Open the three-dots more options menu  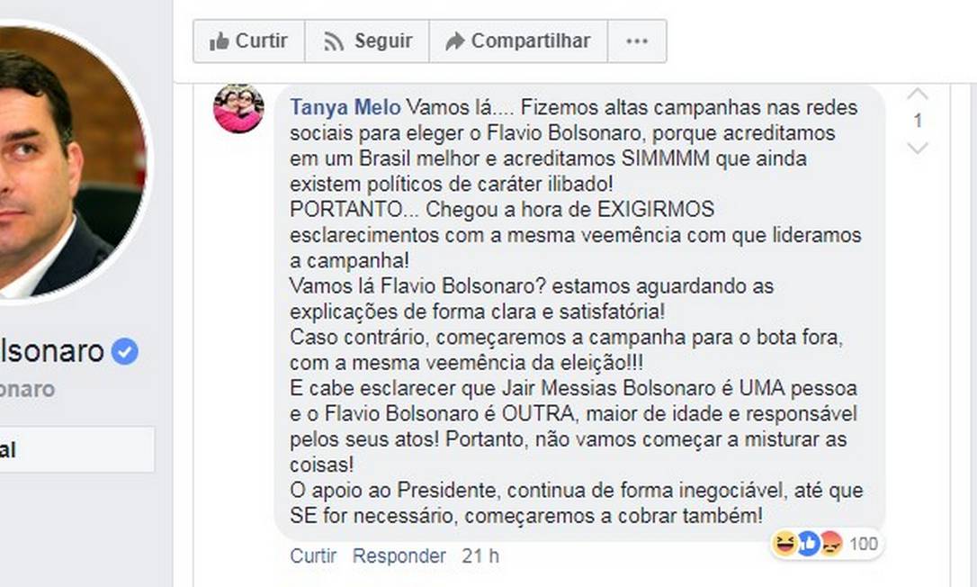[637, 41]
